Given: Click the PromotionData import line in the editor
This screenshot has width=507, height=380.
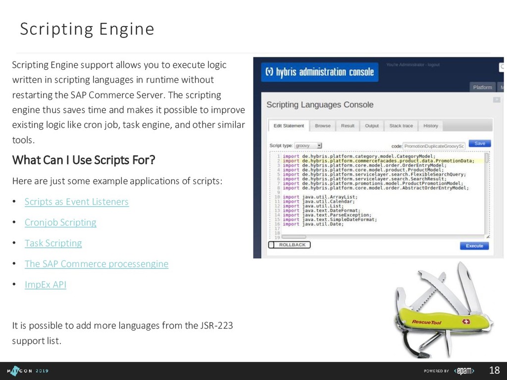Looking at the screenshot, I should (378, 161).
